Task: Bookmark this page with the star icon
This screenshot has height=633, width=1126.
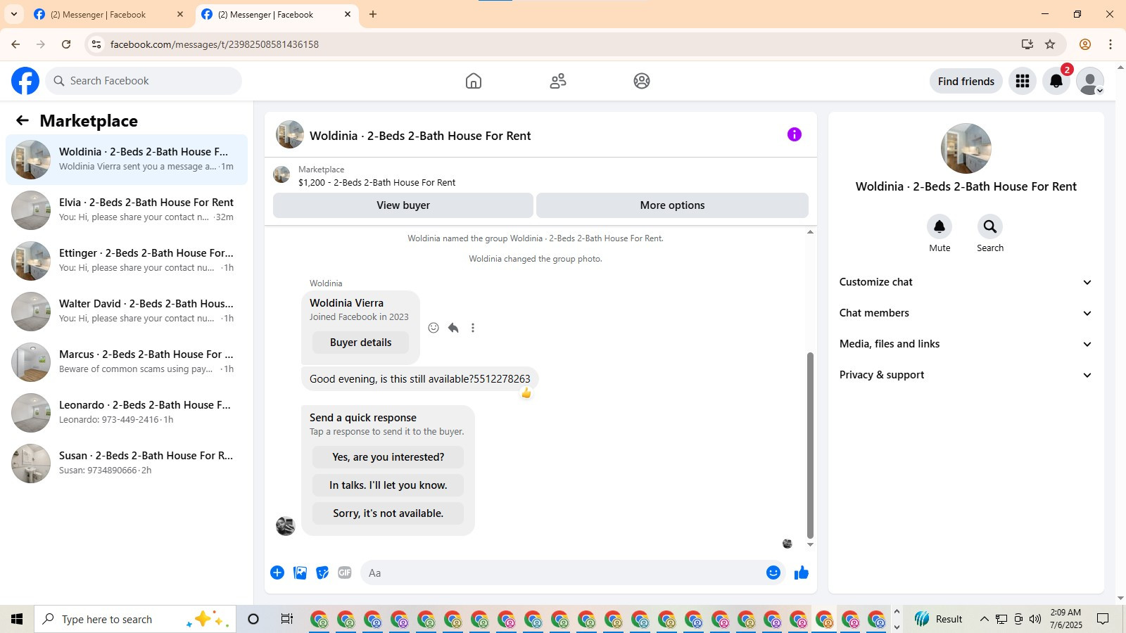Action: tap(1050, 44)
